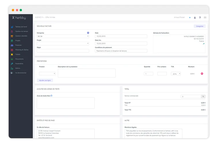Click the Adresse de facturation box
220x144 pixels.
click(x=179, y=44)
